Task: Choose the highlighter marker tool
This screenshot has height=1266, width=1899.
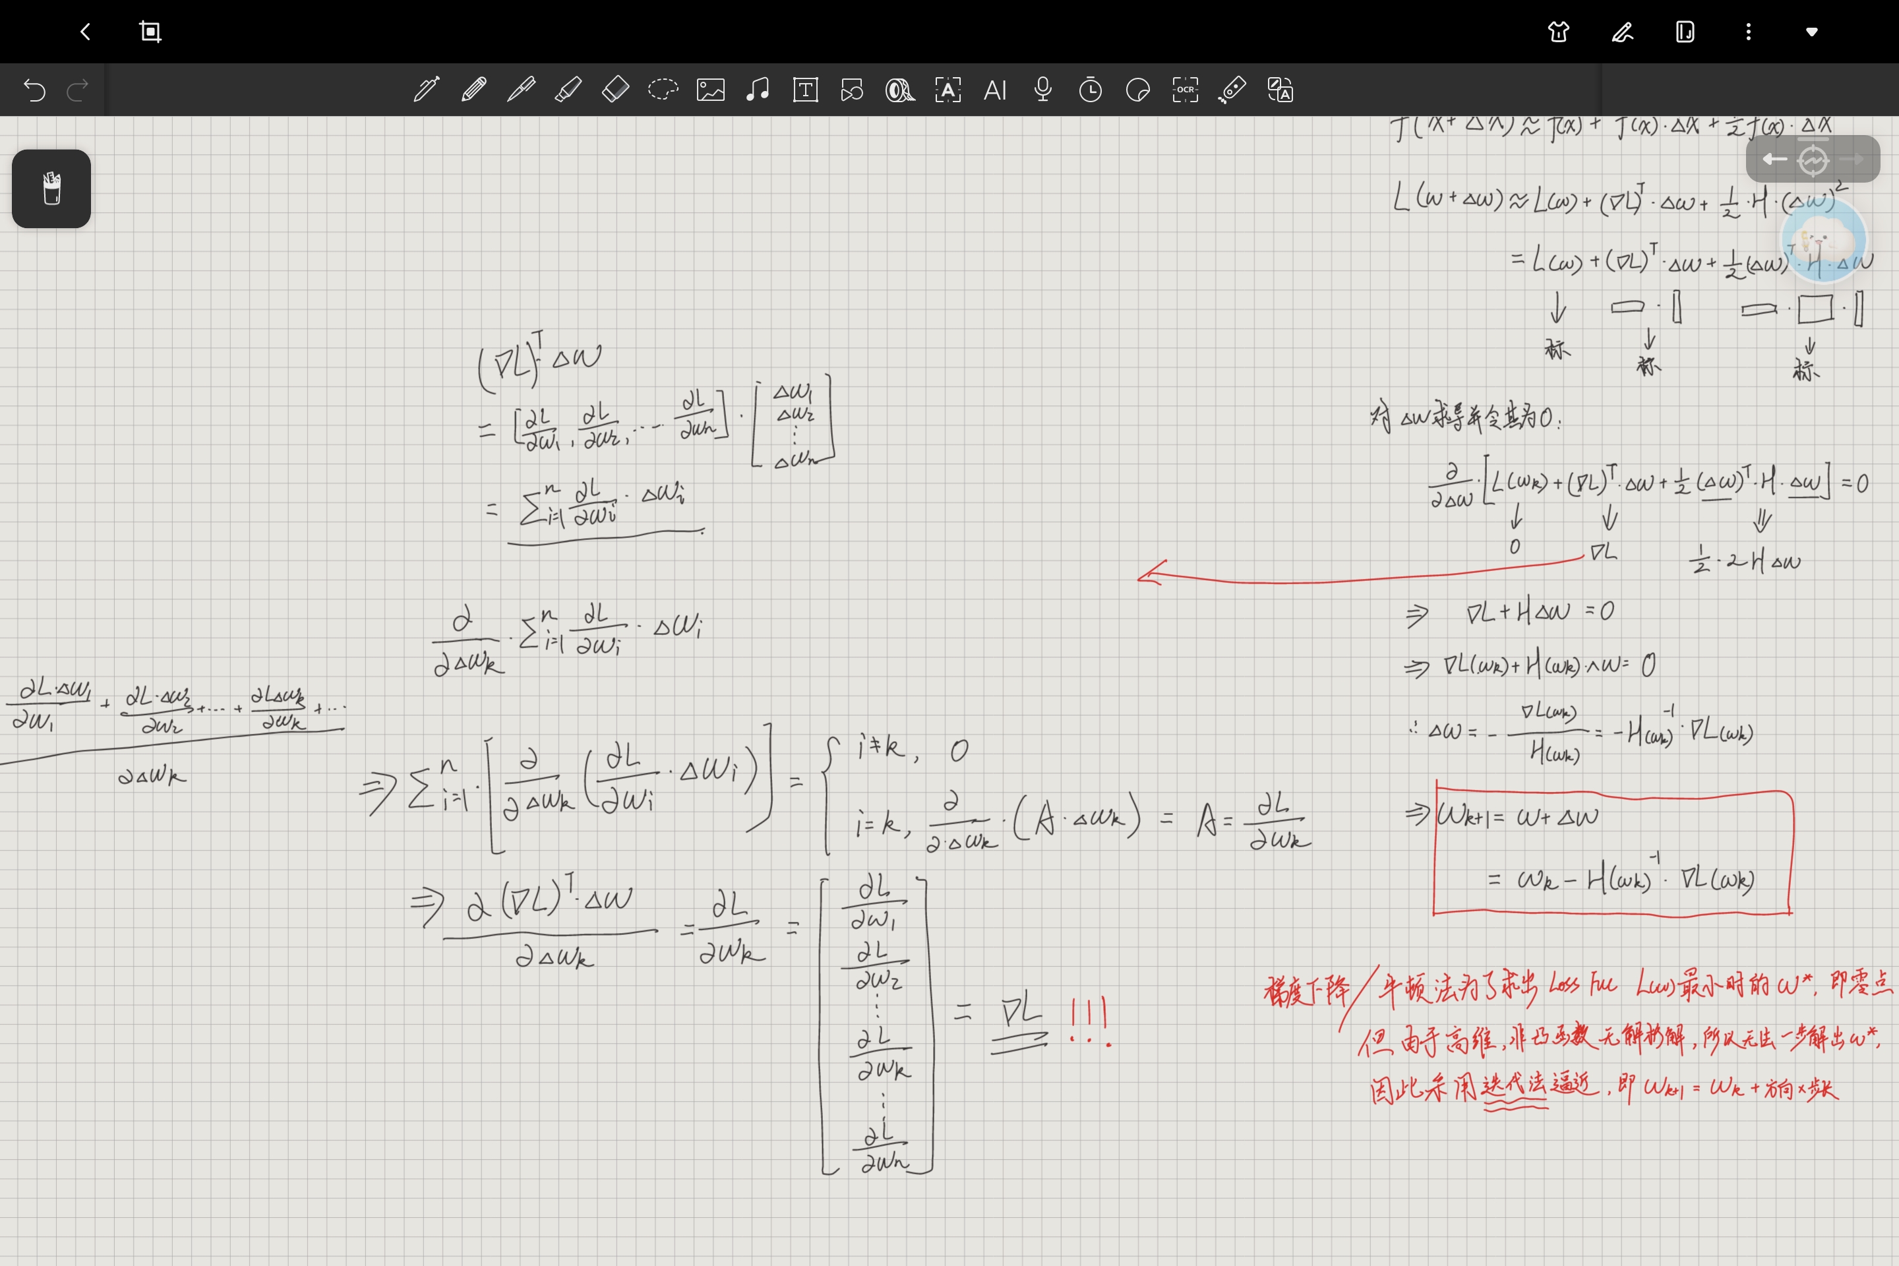Action: pos(568,89)
